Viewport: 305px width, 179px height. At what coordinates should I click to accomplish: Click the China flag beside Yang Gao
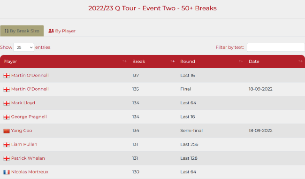7,131
